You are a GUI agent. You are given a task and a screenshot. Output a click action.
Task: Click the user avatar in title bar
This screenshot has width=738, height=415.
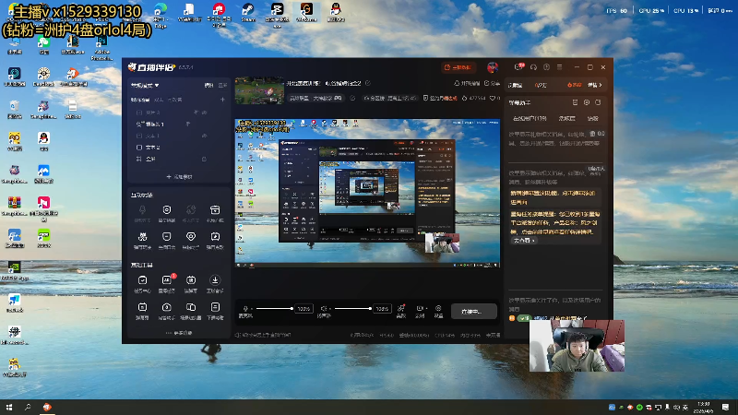pyautogui.click(x=493, y=67)
